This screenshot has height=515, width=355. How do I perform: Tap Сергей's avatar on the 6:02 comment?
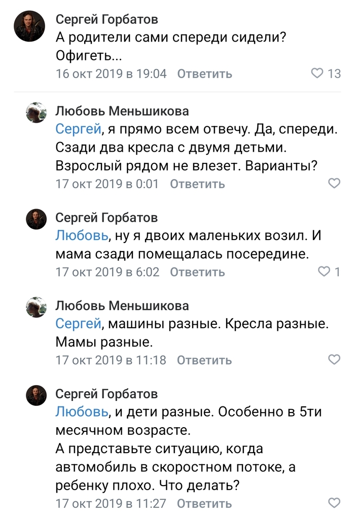[x=36, y=219]
